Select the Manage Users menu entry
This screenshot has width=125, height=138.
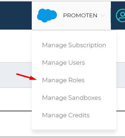click(x=64, y=63)
